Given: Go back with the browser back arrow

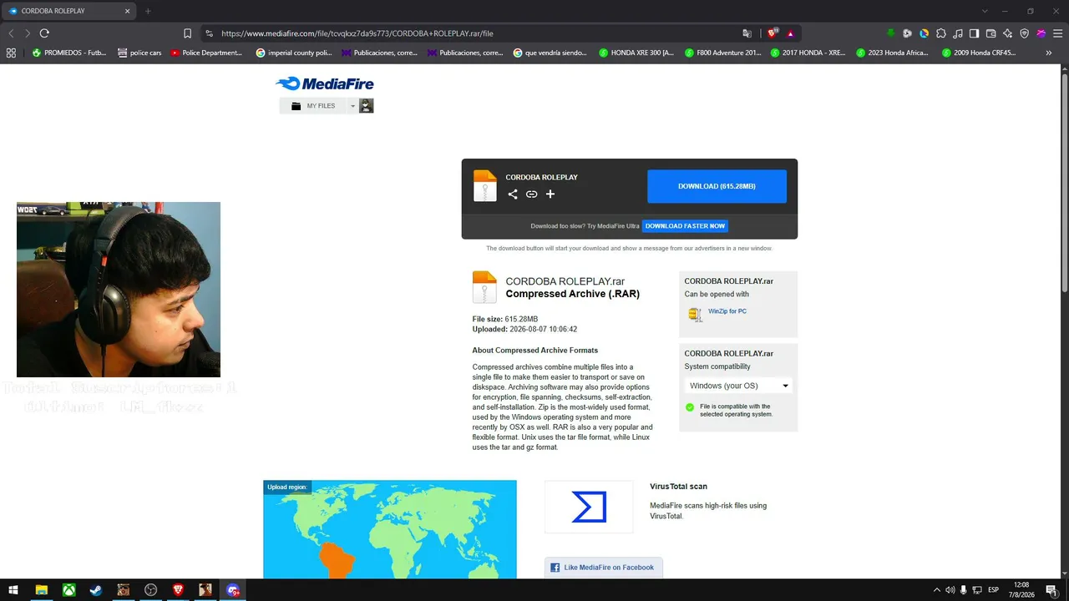Looking at the screenshot, I should point(11,33).
